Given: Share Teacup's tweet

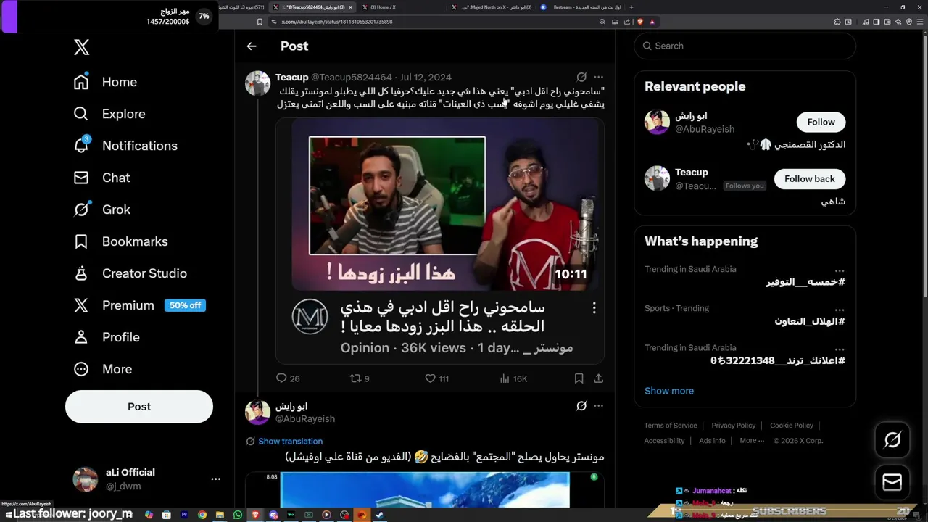Looking at the screenshot, I should pyautogui.click(x=598, y=378).
